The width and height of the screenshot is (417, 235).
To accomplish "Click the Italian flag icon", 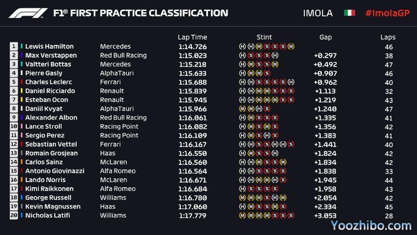I will click(350, 13).
